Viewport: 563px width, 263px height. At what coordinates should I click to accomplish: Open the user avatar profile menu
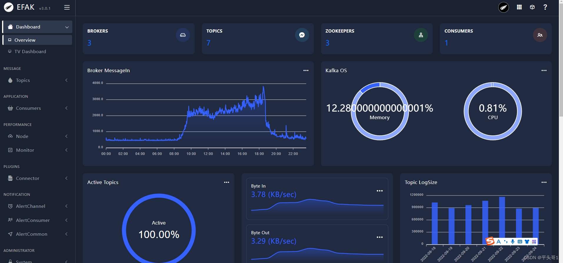(x=504, y=7)
